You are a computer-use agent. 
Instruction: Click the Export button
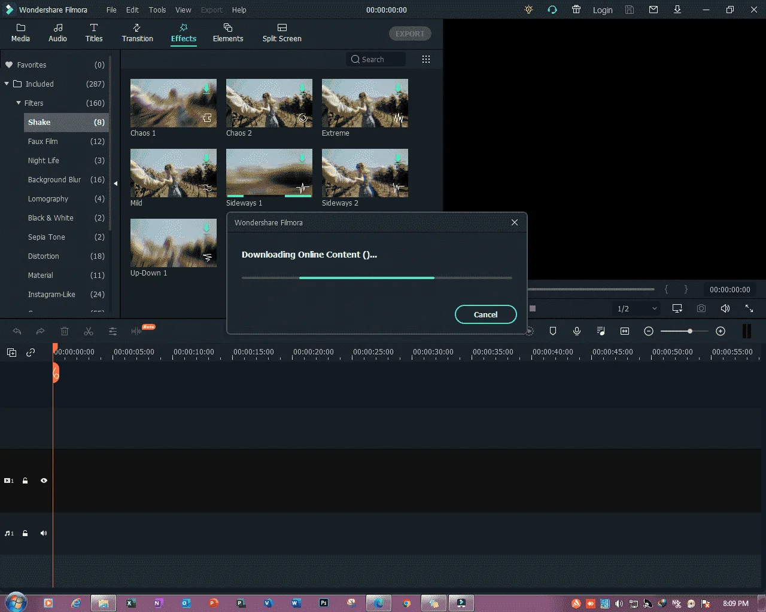(410, 33)
